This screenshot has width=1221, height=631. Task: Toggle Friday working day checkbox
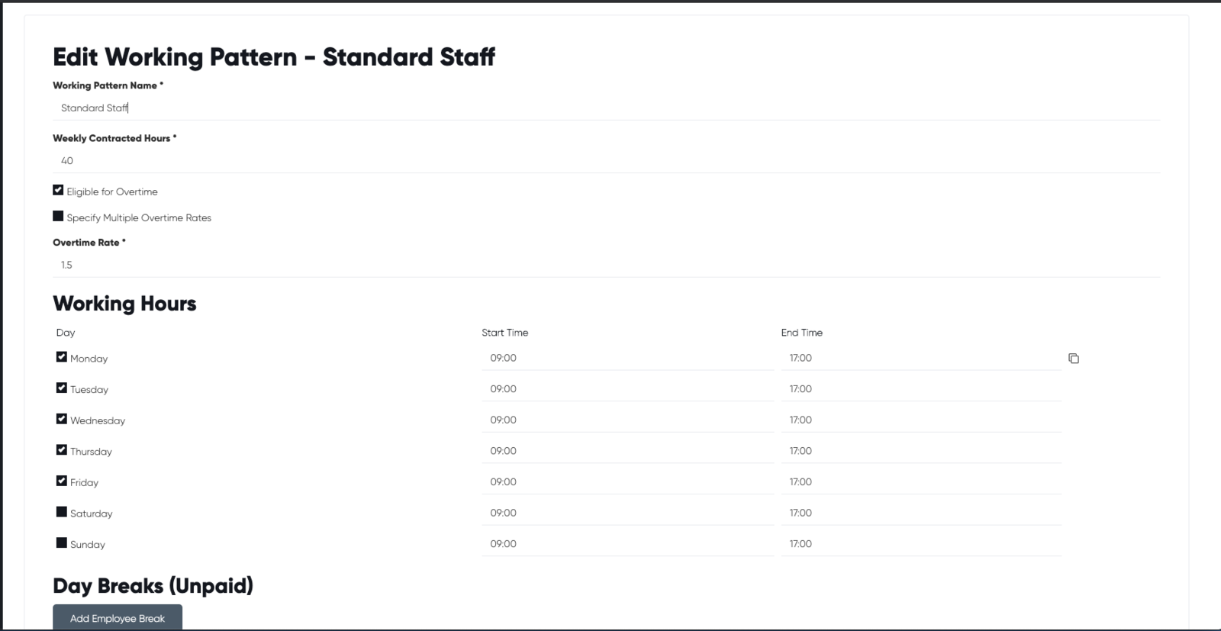[62, 481]
